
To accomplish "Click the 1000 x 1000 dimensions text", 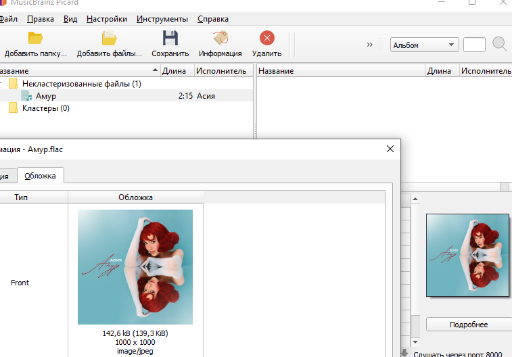I will (x=135, y=342).
